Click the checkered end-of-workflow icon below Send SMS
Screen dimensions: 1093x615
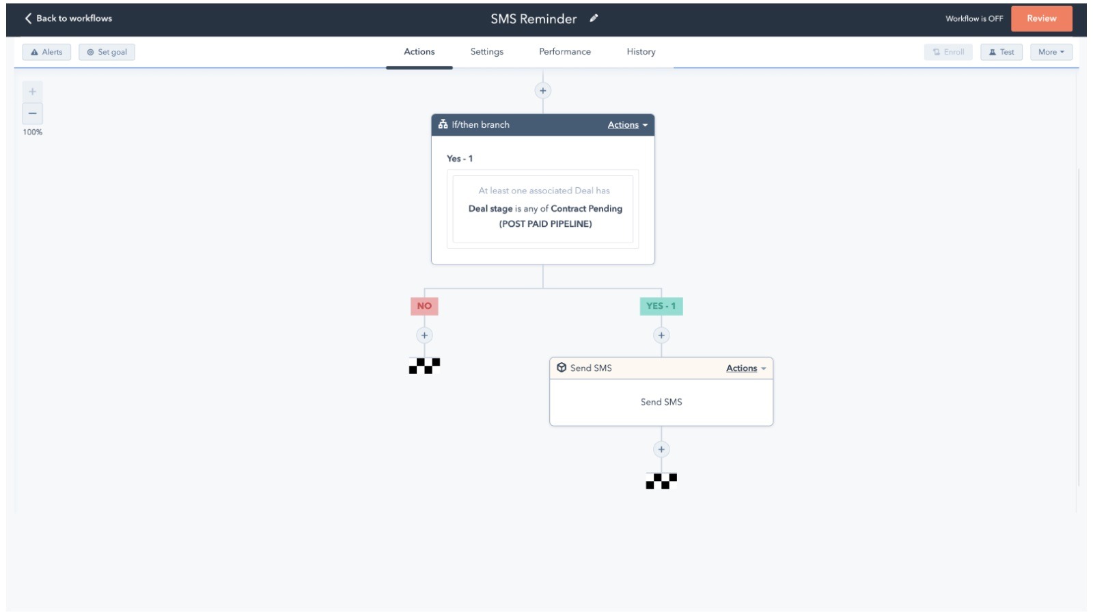click(661, 480)
